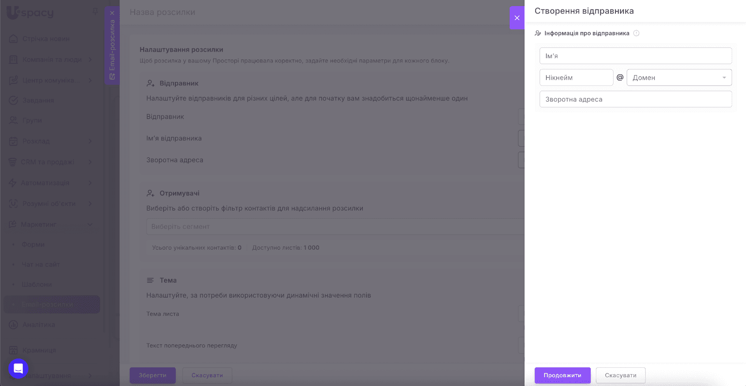Image resolution: width=746 pixels, height=386 pixels.
Task: Click the Аналітика sidebar icon
Action: pos(14,325)
